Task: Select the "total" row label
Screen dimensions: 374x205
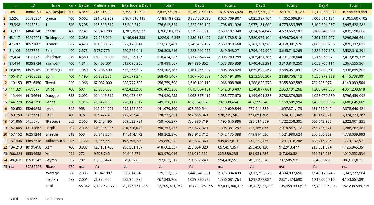Action: pyautogui.click(x=49, y=186)
